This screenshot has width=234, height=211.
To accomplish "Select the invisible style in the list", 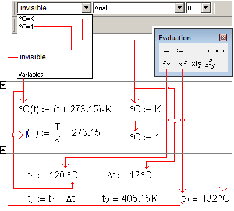I will coord(33,57).
